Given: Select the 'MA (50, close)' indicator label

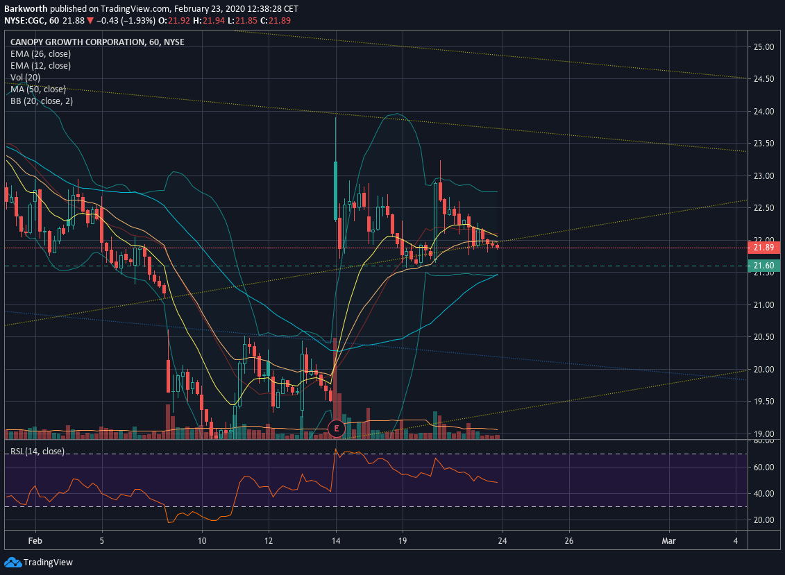Looking at the screenshot, I should [38, 89].
